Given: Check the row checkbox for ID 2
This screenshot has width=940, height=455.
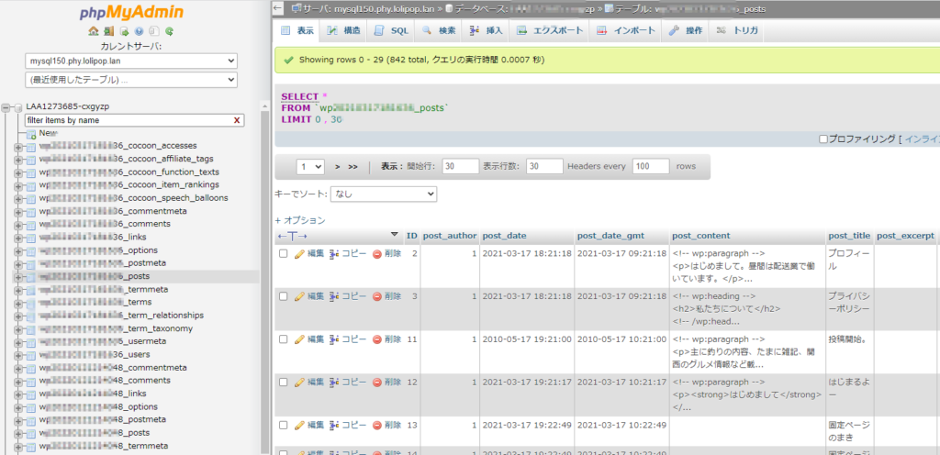Looking at the screenshot, I should tap(284, 254).
